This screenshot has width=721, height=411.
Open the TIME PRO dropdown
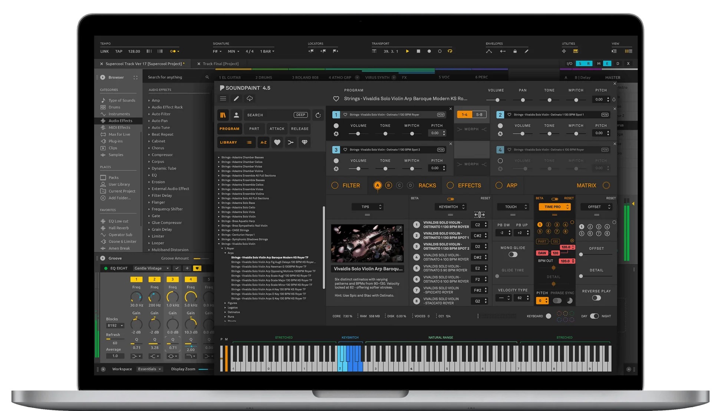tap(554, 207)
